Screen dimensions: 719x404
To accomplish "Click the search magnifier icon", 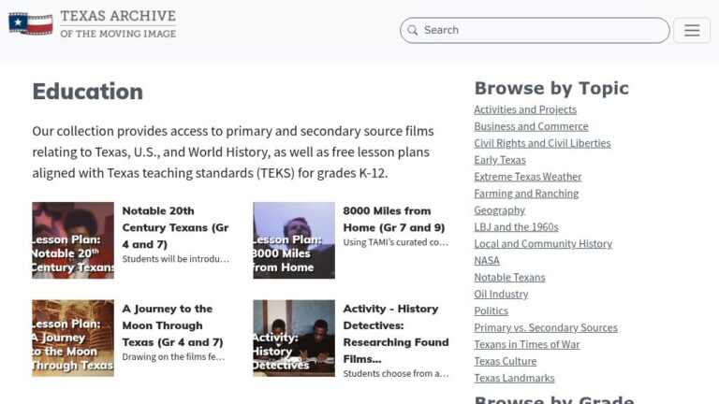I will (412, 30).
